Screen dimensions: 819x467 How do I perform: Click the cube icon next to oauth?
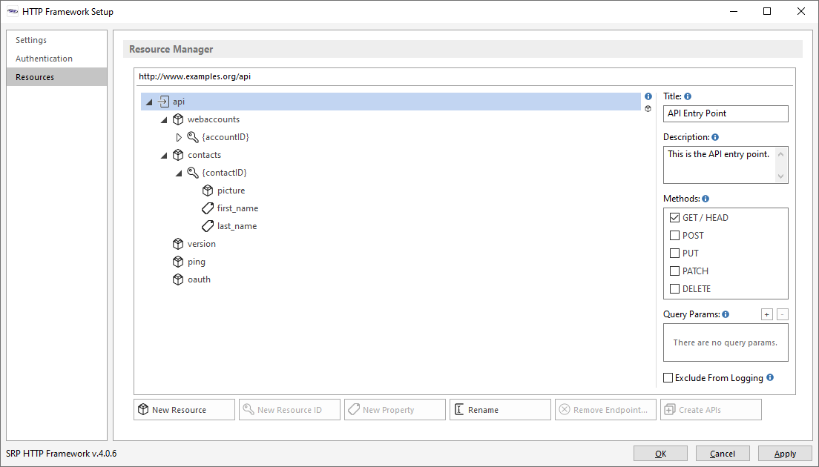[178, 279]
